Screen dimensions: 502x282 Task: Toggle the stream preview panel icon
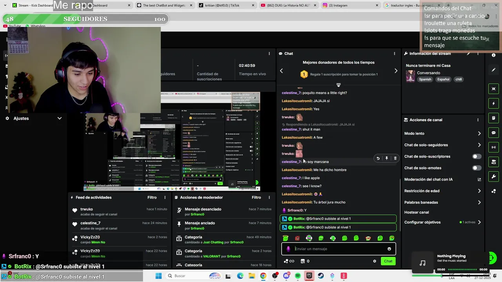pos(494,89)
